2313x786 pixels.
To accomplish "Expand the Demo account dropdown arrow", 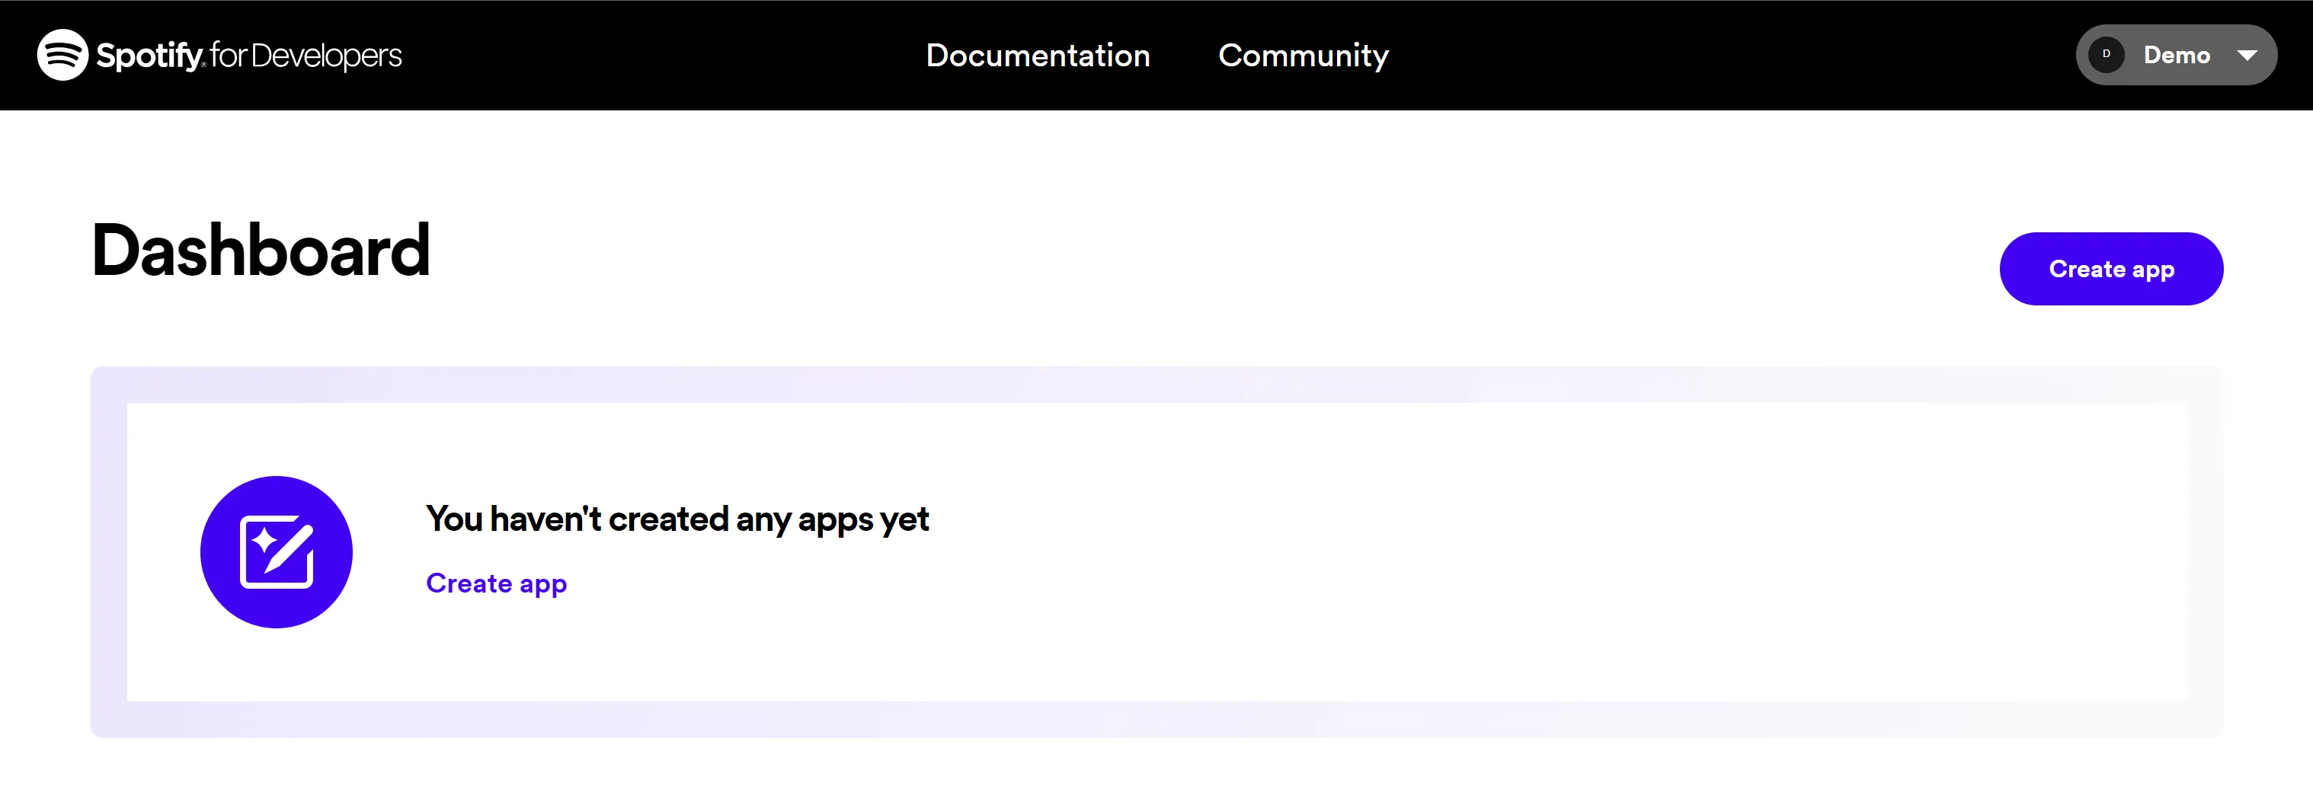I will pyautogui.click(x=2247, y=56).
